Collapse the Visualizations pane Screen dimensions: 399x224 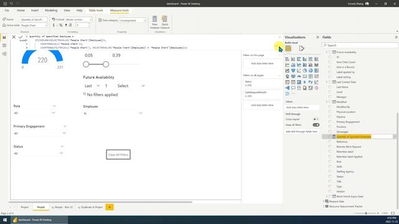point(317,37)
